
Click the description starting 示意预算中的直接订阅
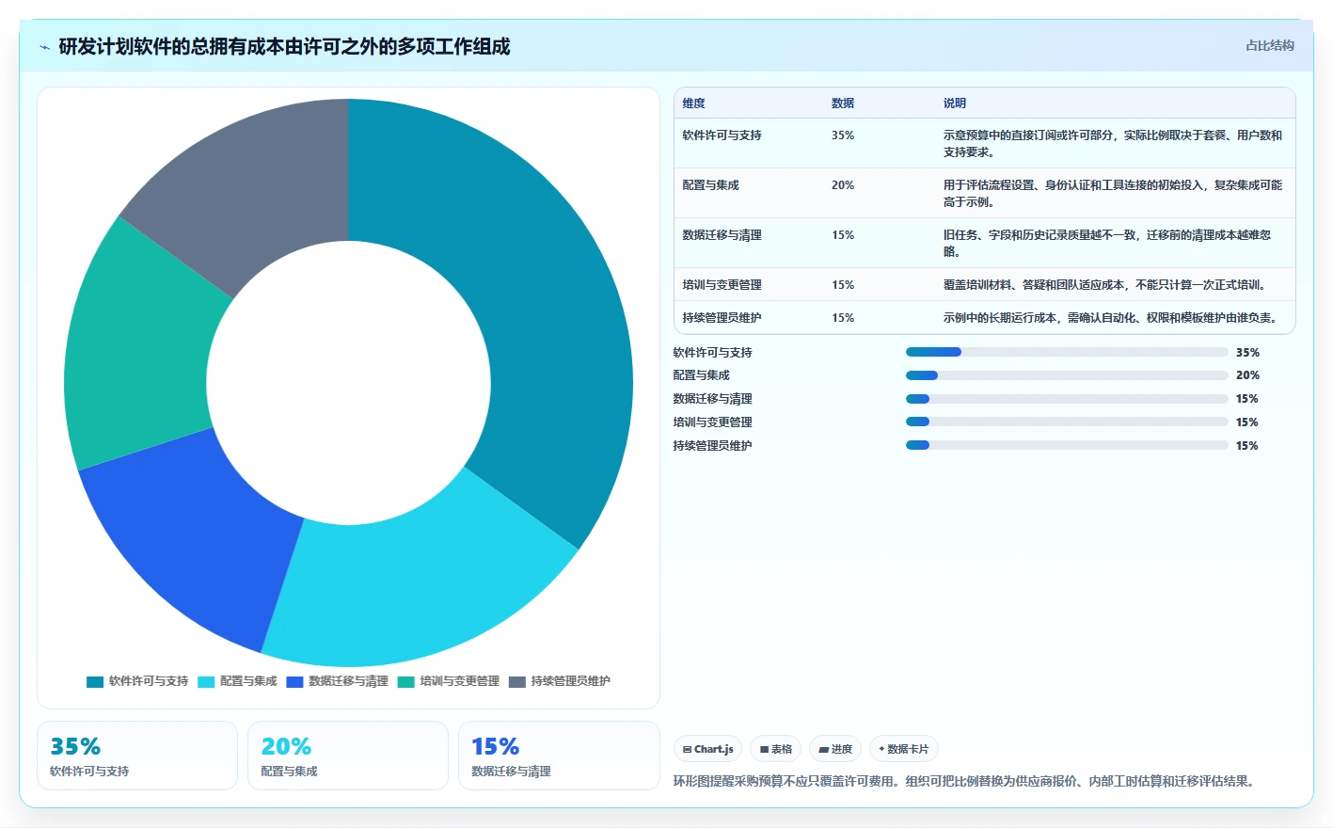tap(1113, 144)
